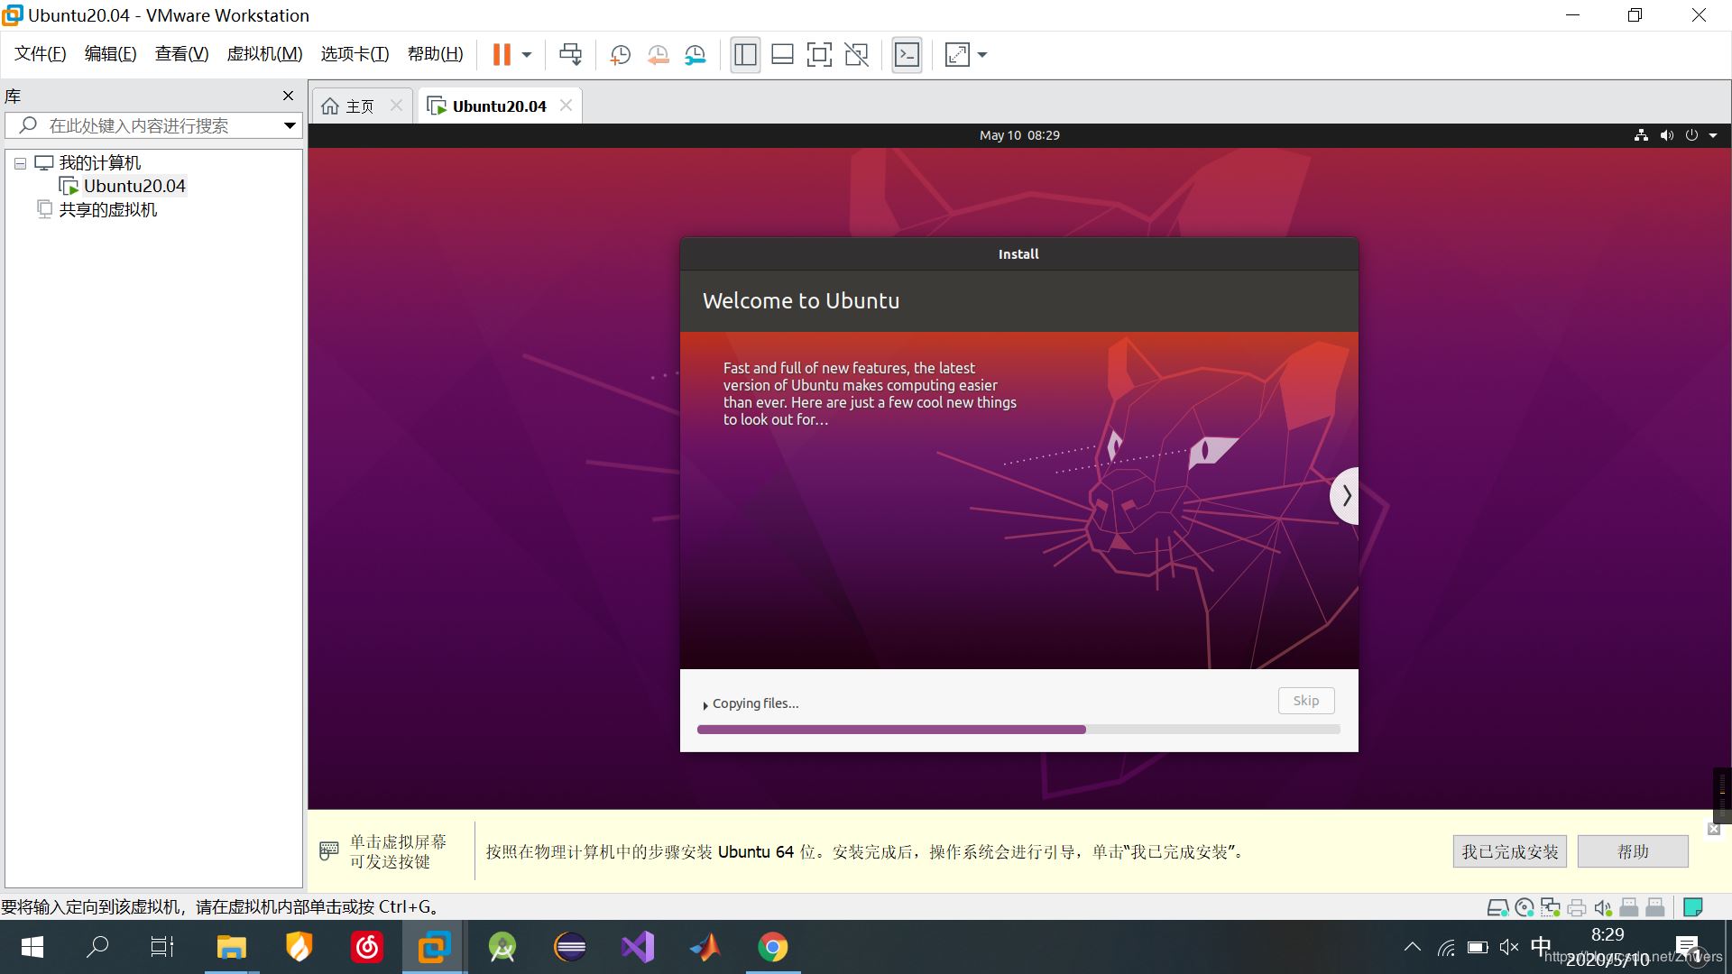Go to next installer slide arrow
The width and height of the screenshot is (1732, 974).
click(1345, 495)
